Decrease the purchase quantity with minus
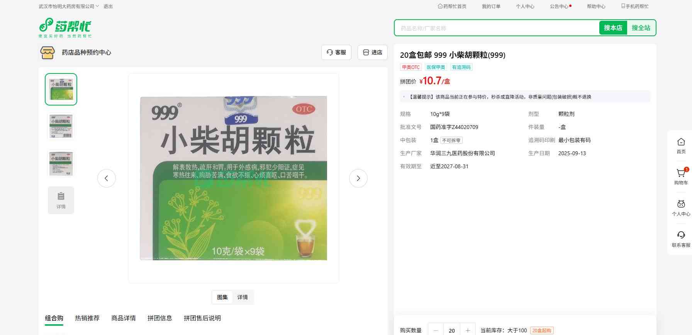The height and width of the screenshot is (335, 692). (x=436, y=330)
